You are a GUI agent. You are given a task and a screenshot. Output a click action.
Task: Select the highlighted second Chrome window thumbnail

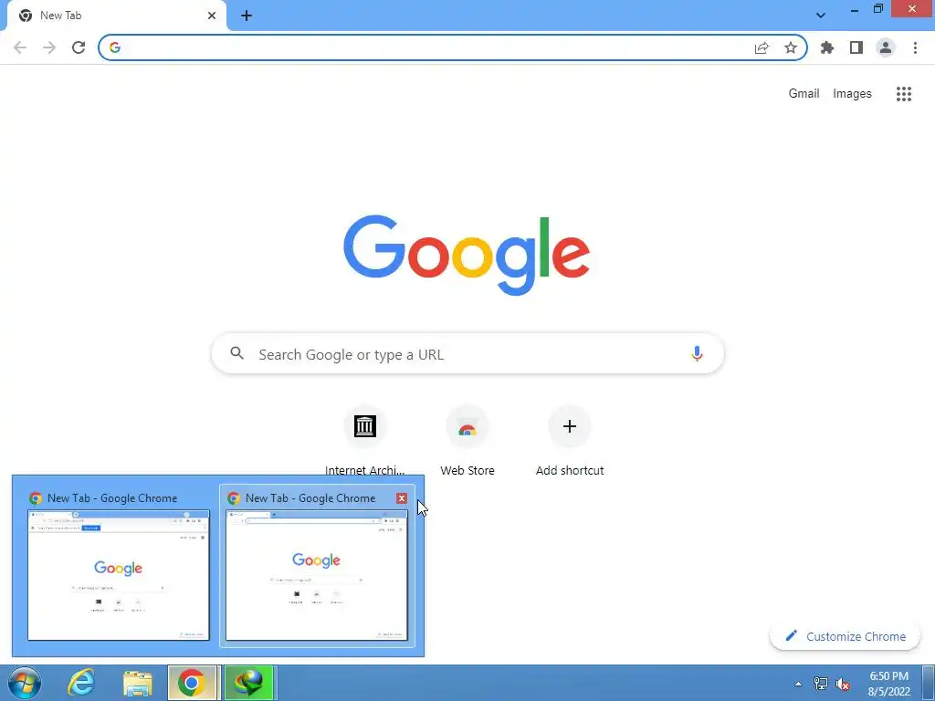tap(317, 566)
